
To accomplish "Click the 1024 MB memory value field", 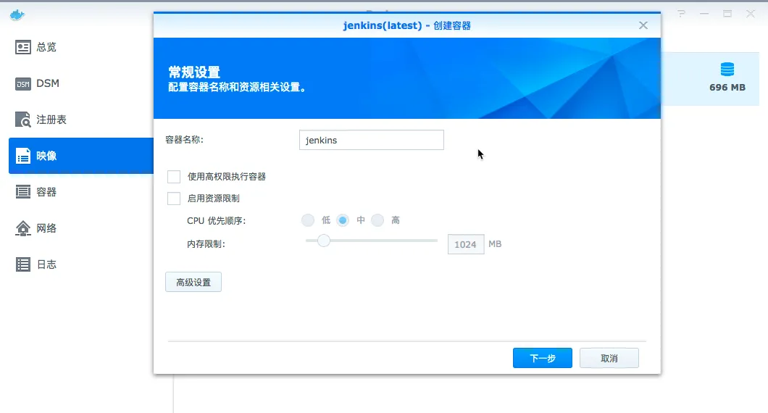I will click(465, 244).
